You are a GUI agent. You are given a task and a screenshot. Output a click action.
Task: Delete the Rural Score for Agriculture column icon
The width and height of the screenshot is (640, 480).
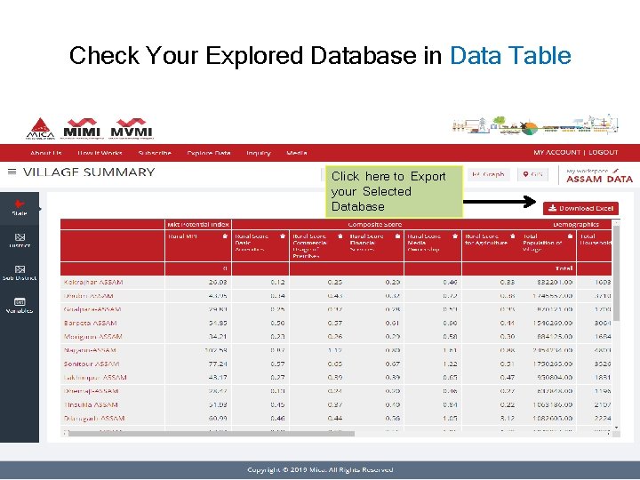[512, 236]
